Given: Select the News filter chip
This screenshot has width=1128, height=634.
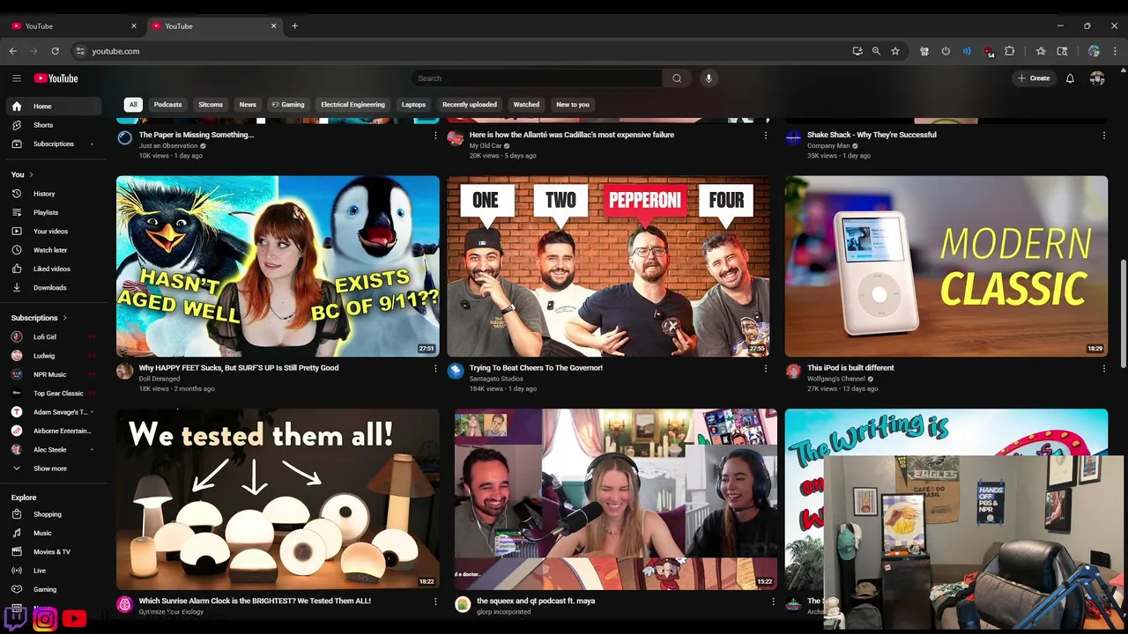Looking at the screenshot, I should pos(248,104).
